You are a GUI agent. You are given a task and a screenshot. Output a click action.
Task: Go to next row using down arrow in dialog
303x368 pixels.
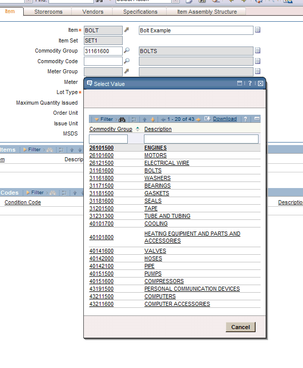tap(153, 119)
